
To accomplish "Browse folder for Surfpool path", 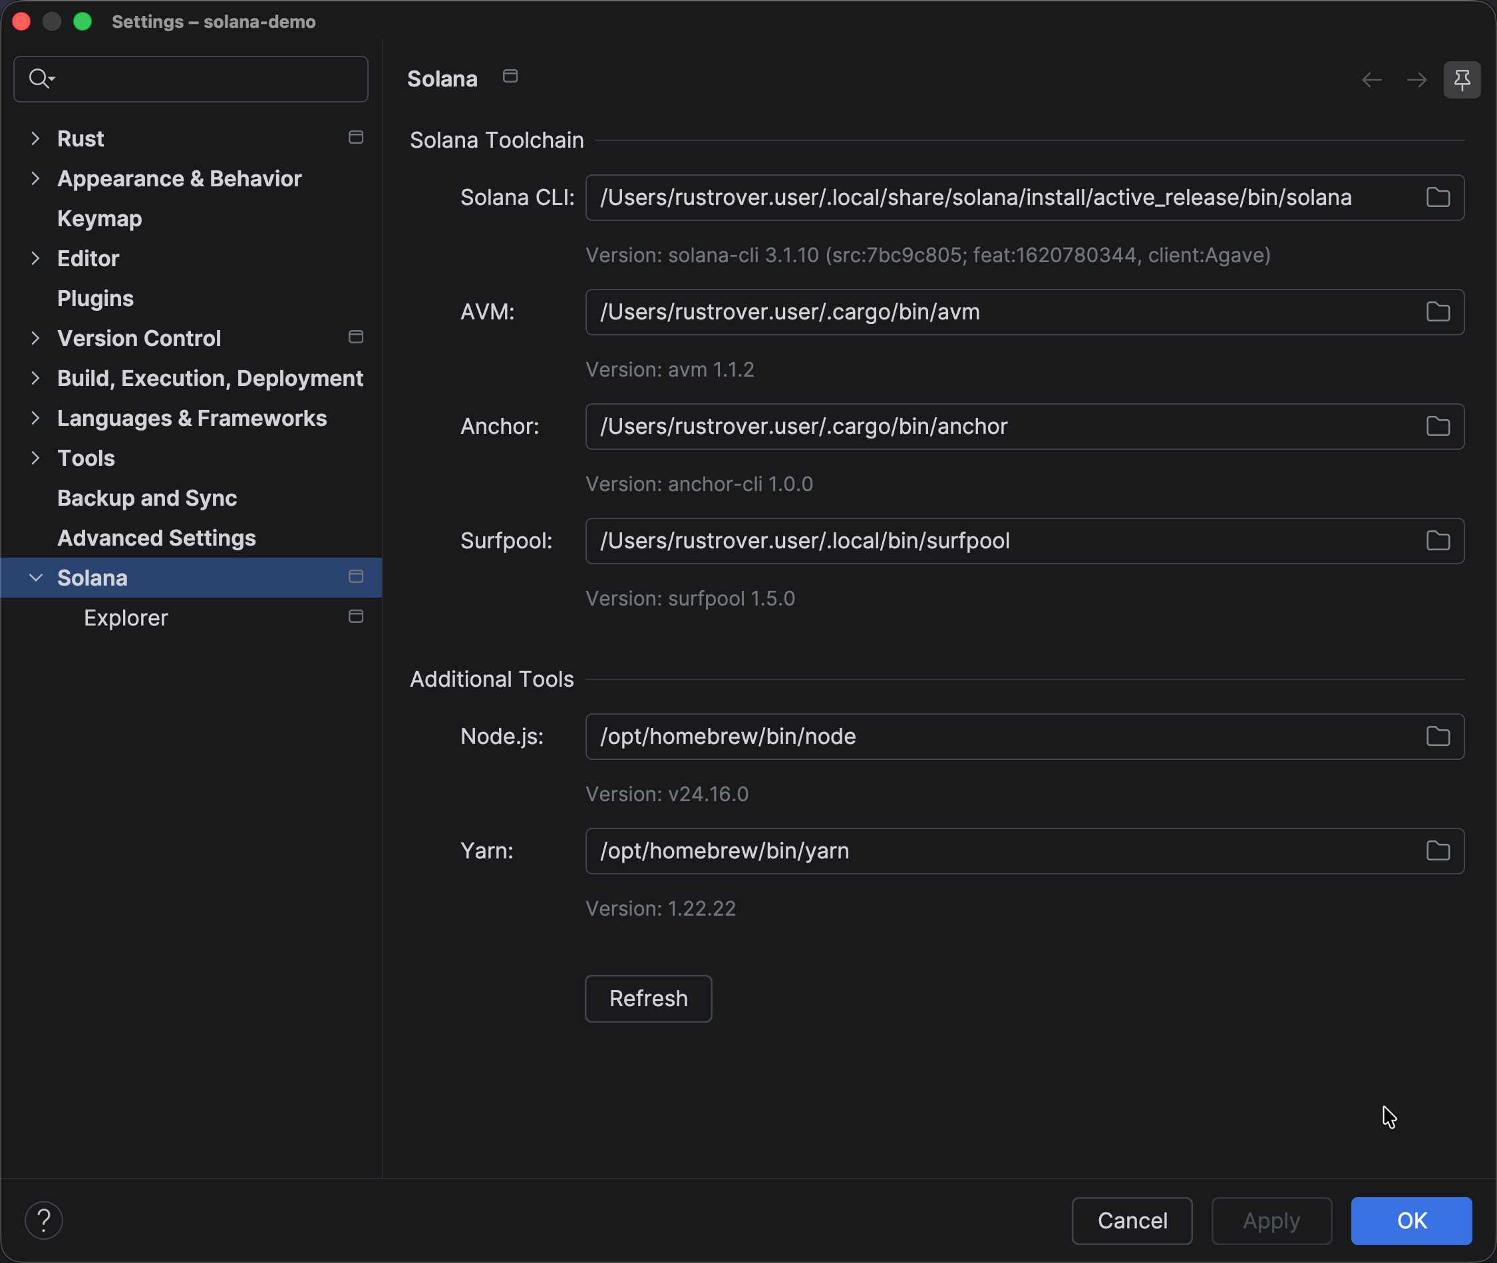I will pos(1438,541).
